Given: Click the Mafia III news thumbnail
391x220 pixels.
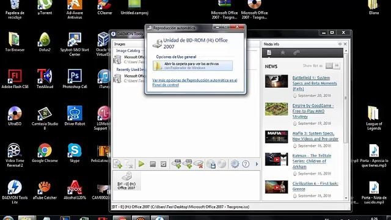Looking at the screenshot, I should tap(276, 137).
